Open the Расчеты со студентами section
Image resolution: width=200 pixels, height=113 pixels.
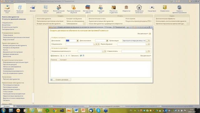click(x=113, y=9)
